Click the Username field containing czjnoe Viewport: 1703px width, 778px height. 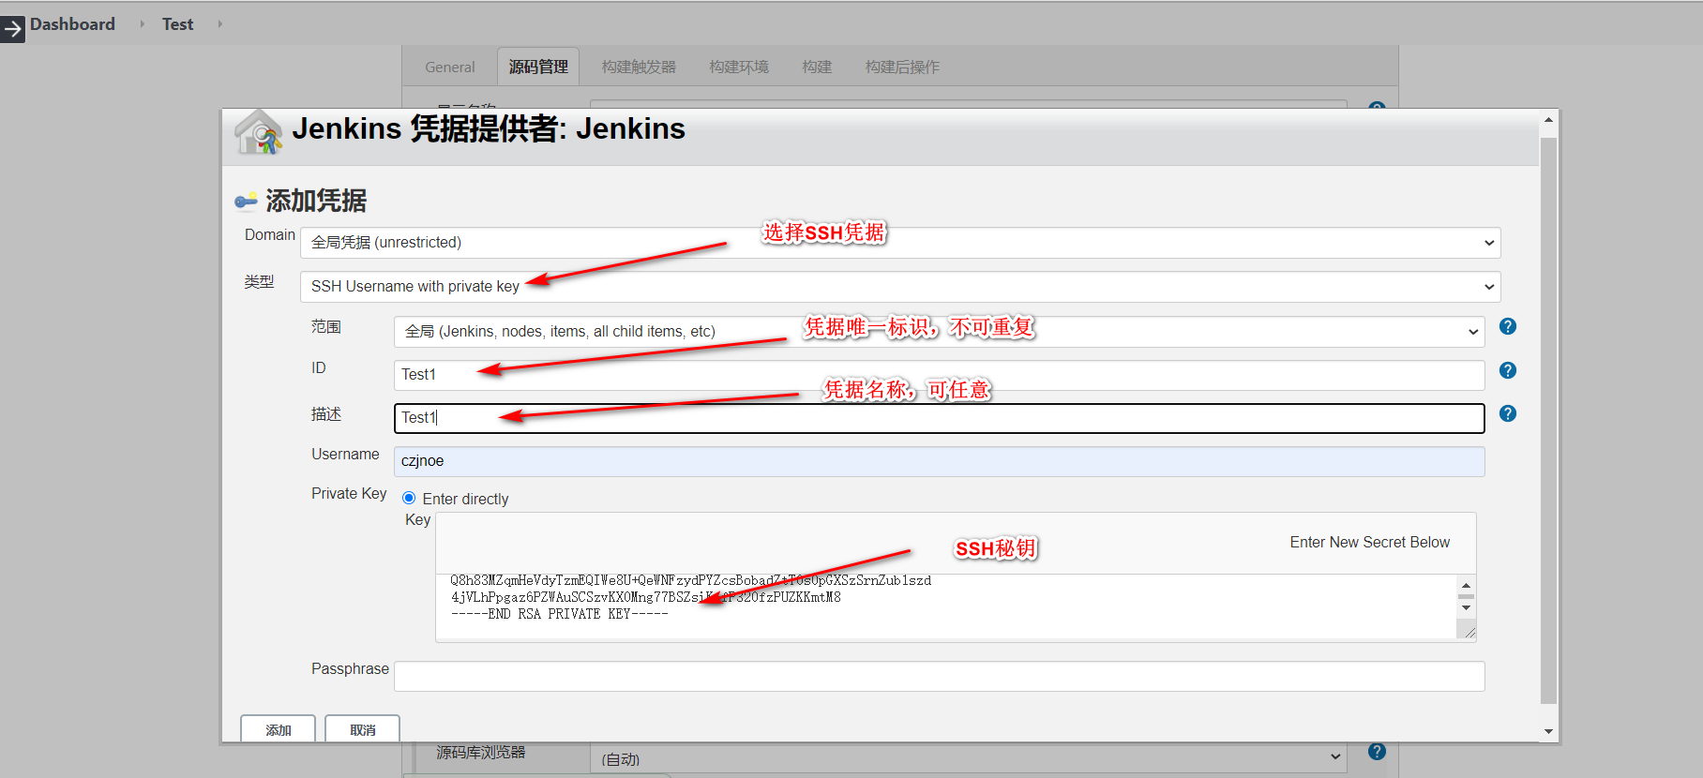pyautogui.click(x=940, y=461)
